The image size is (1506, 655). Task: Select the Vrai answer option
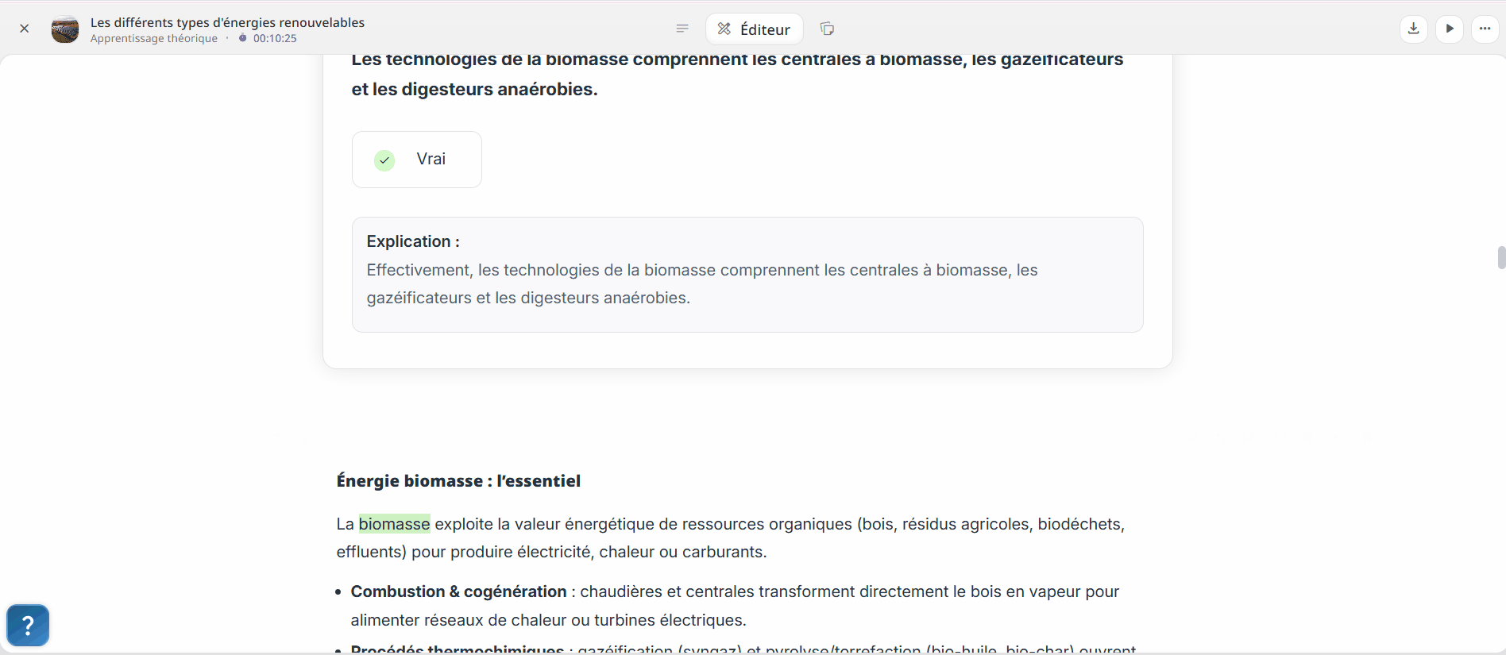coord(417,160)
